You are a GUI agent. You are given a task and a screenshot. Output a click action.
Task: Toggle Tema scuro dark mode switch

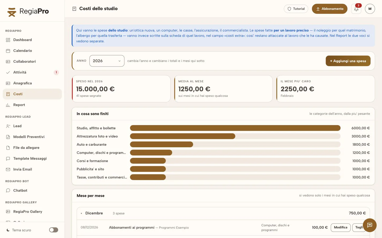[x=54, y=230]
